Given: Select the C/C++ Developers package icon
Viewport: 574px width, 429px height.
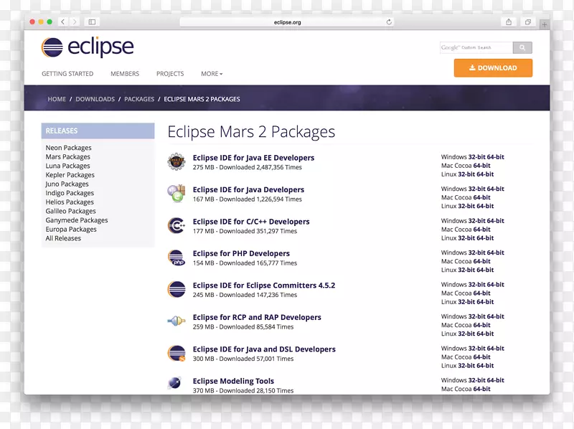Looking at the screenshot, I should pyautogui.click(x=177, y=225).
